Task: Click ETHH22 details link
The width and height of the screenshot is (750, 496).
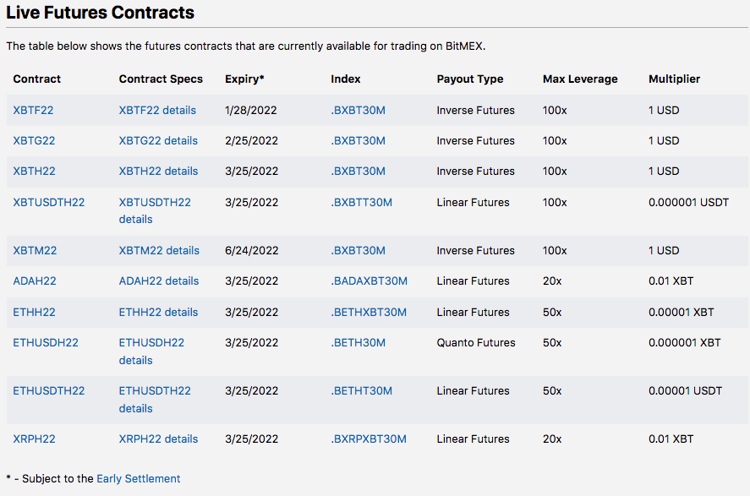Action: pyautogui.click(x=158, y=313)
